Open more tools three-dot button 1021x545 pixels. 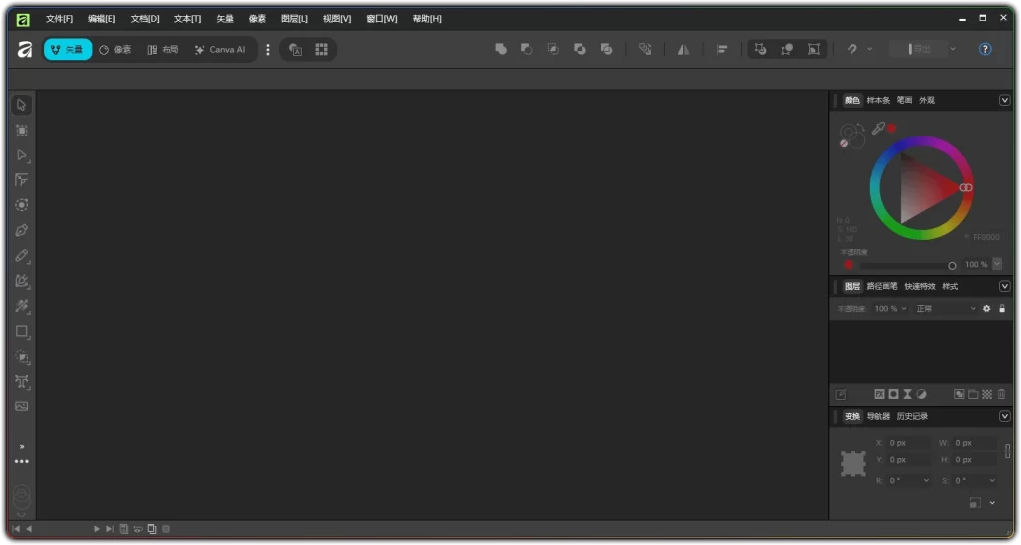tap(22, 461)
